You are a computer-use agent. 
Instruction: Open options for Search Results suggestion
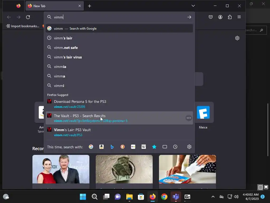tap(189, 118)
